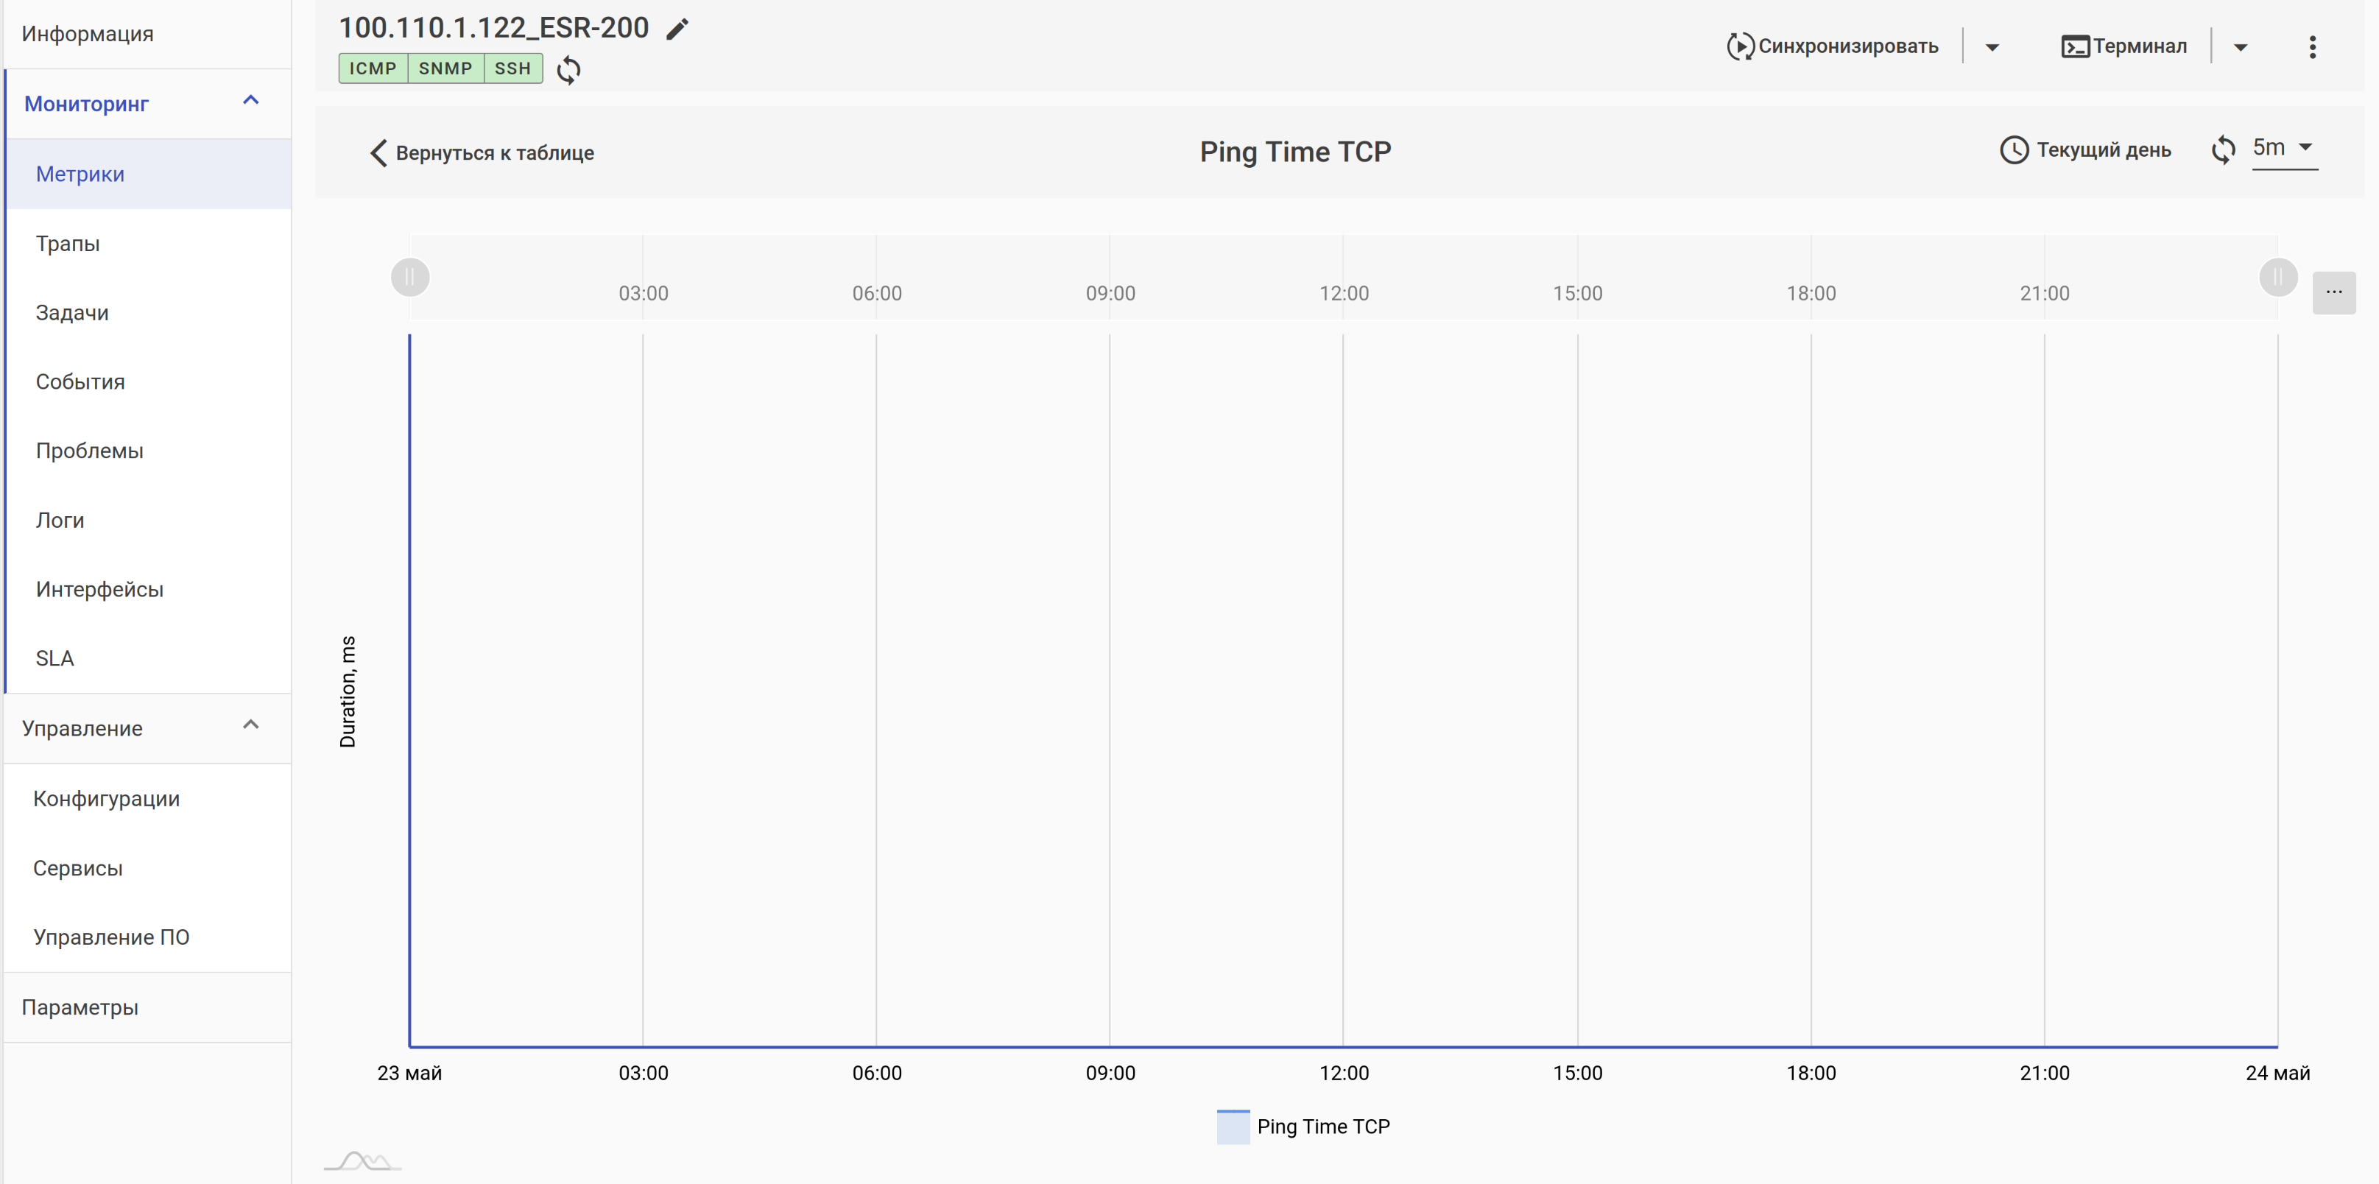Image resolution: width=2379 pixels, height=1184 pixels.
Task: Click the chart ellipsis options button
Action: [x=2333, y=293]
